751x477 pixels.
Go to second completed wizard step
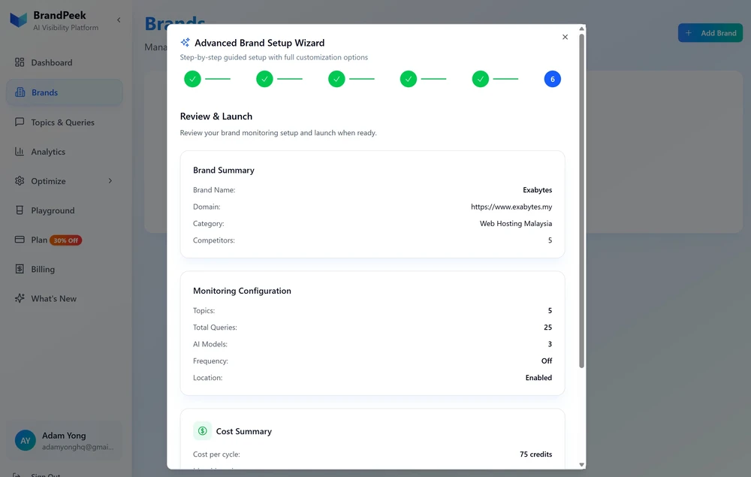coord(264,79)
